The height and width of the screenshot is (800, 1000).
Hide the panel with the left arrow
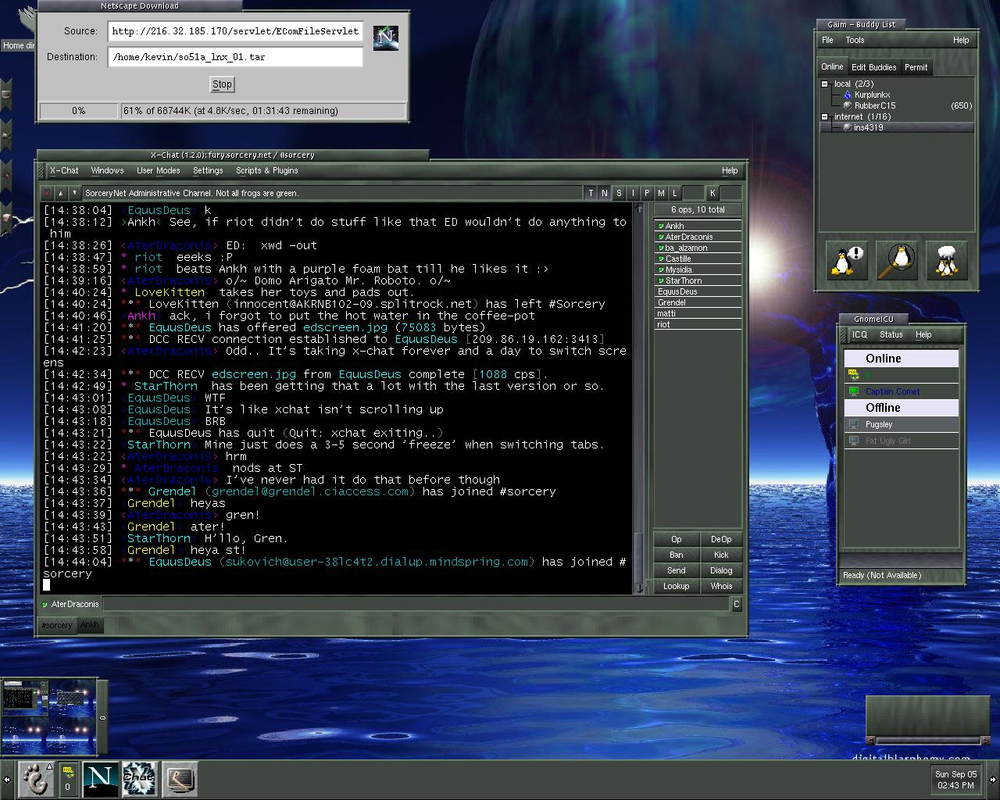click(x=7, y=779)
